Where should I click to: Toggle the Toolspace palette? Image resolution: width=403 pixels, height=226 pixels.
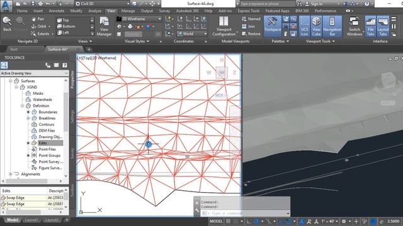(x=273, y=26)
